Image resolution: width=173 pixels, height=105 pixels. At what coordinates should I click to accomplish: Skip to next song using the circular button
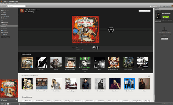click(x=111, y=30)
